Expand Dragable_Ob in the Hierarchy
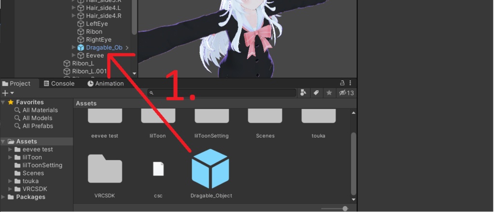The width and height of the screenshot is (494, 212). [x=74, y=48]
